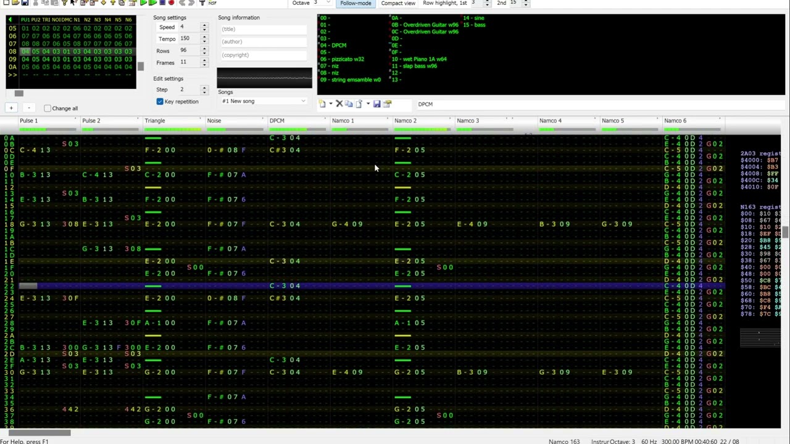Cut selection using the scissors icon

[35, 2]
